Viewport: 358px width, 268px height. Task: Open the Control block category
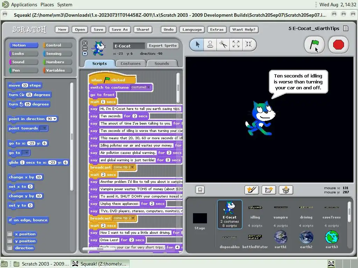(58, 45)
